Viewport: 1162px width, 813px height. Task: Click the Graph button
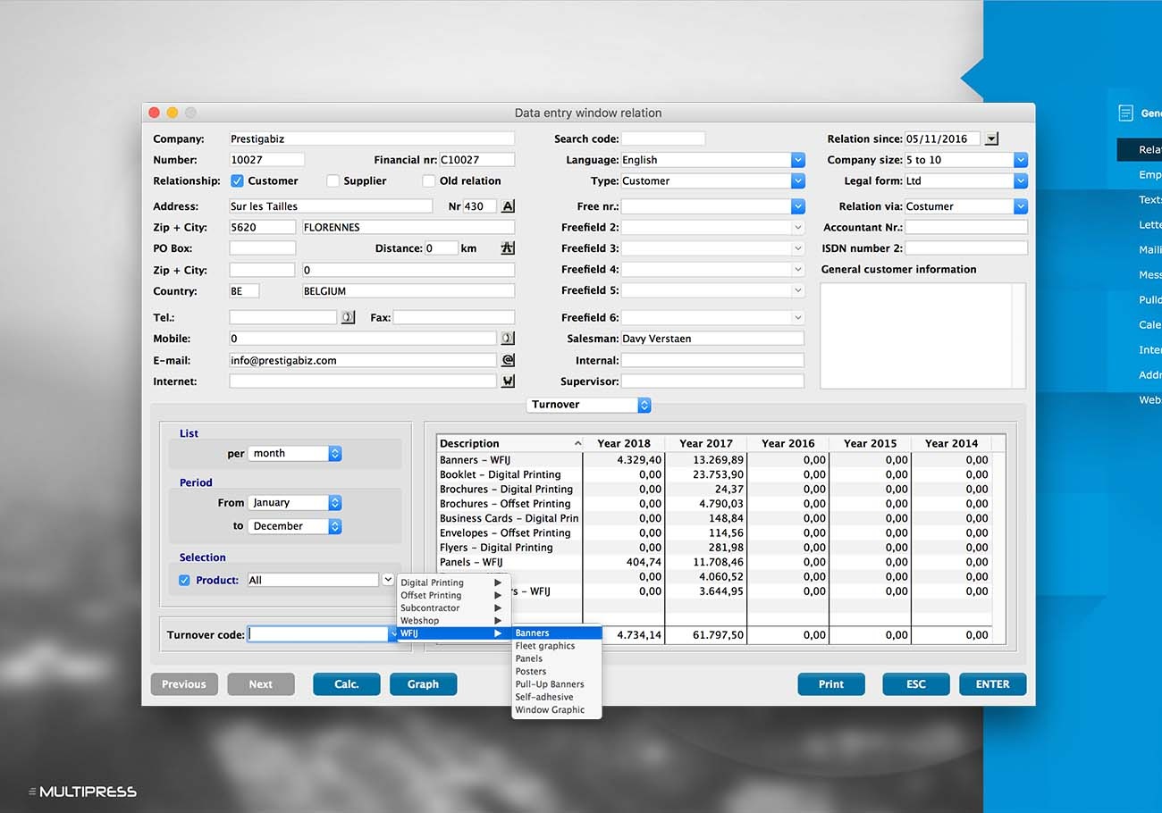pyautogui.click(x=423, y=684)
